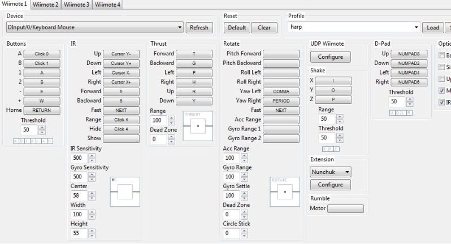Open the Profile dropdown showing harp
Screen dimensions: 451x244
pos(354,27)
